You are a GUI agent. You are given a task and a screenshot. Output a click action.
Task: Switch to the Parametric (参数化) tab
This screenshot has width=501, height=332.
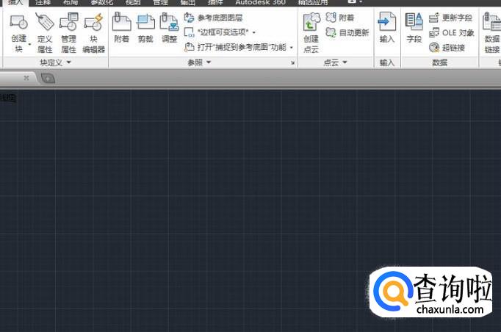tap(101, 2)
